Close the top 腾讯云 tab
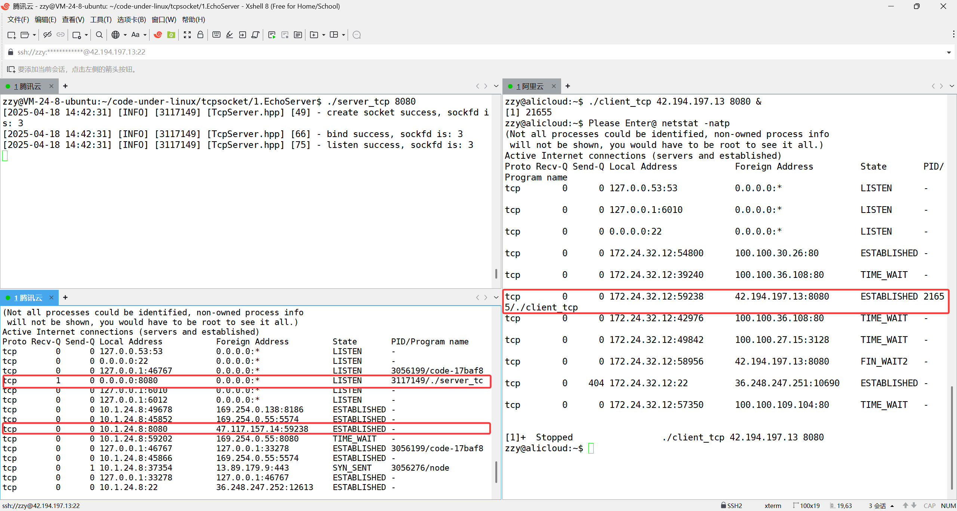 51,86
